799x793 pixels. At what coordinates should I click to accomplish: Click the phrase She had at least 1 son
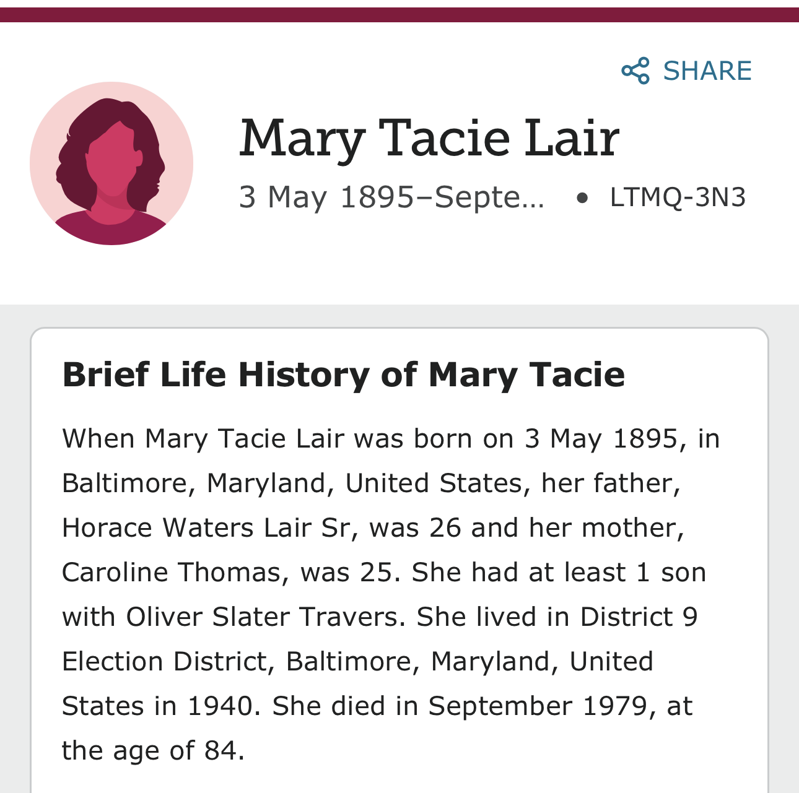559,572
